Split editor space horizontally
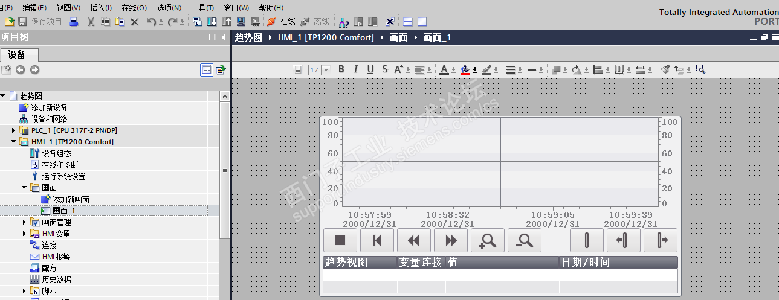Screen dimensions: 779x300 click(x=407, y=22)
